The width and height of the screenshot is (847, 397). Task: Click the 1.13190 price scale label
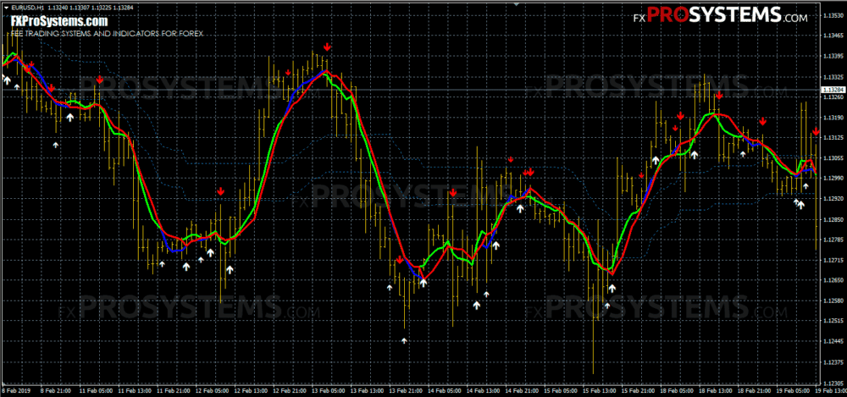click(832, 117)
